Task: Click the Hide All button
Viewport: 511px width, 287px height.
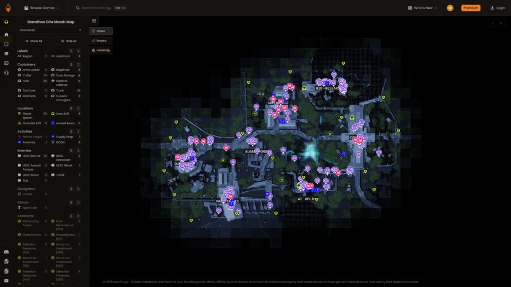Action: click(x=69, y=41)
